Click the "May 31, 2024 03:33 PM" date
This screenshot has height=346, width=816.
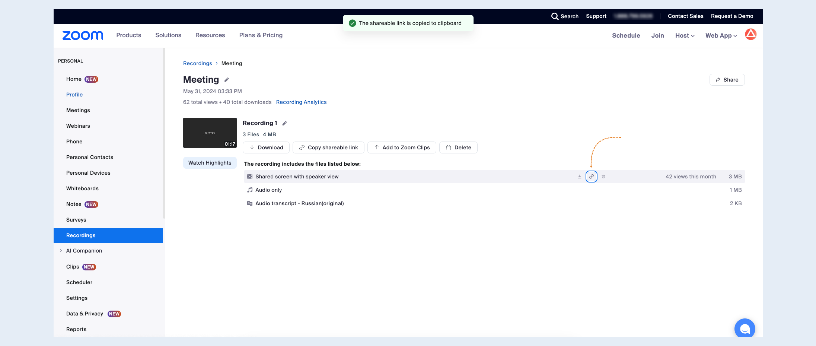213,91
